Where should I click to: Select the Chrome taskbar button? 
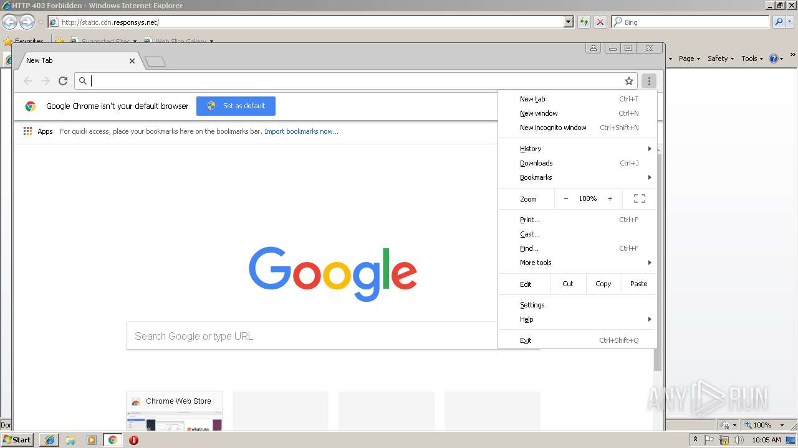click(112, 440)
